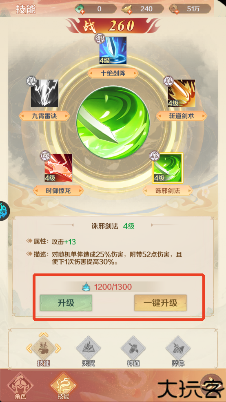
Task: Click the 十绝剑阵 name label
Action: [x=113, y=74]
